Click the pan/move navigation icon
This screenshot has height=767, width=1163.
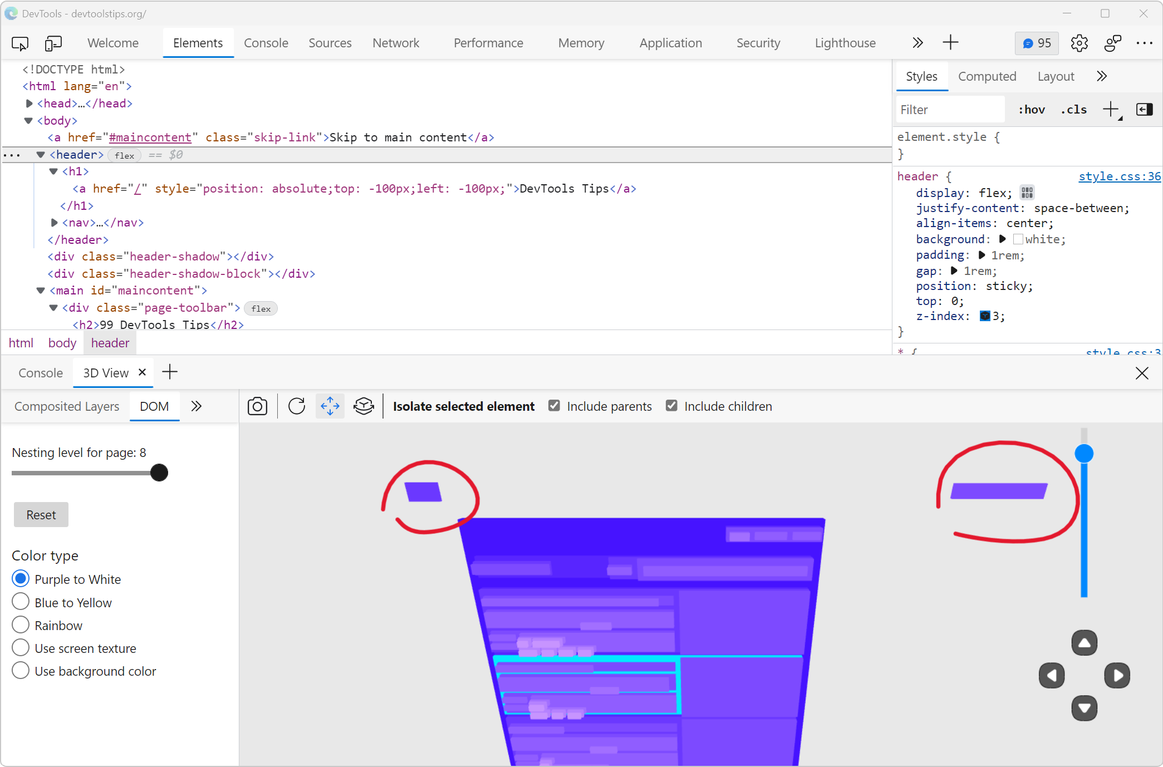point(328,407)
